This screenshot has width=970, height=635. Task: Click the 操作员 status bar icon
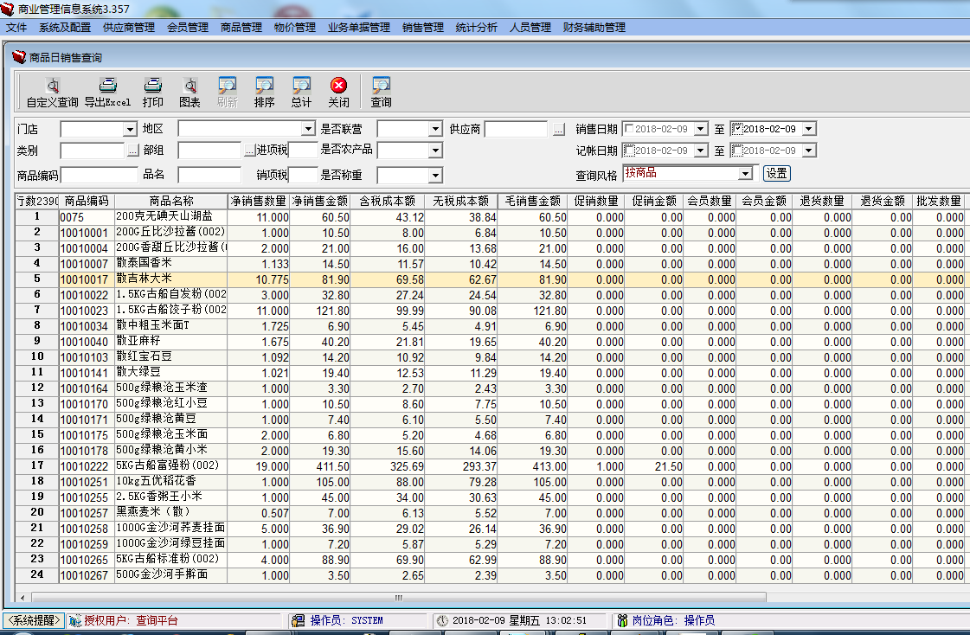tap(299, 620)
